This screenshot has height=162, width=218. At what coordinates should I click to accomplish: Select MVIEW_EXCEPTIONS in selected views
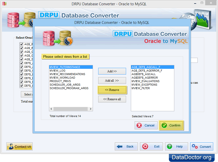coord(152,85)
